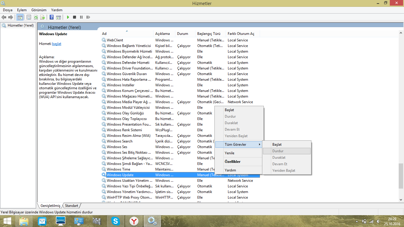Select Windows Defender Hizmeti row
This screenshot has height=227, width=404.
180,63
